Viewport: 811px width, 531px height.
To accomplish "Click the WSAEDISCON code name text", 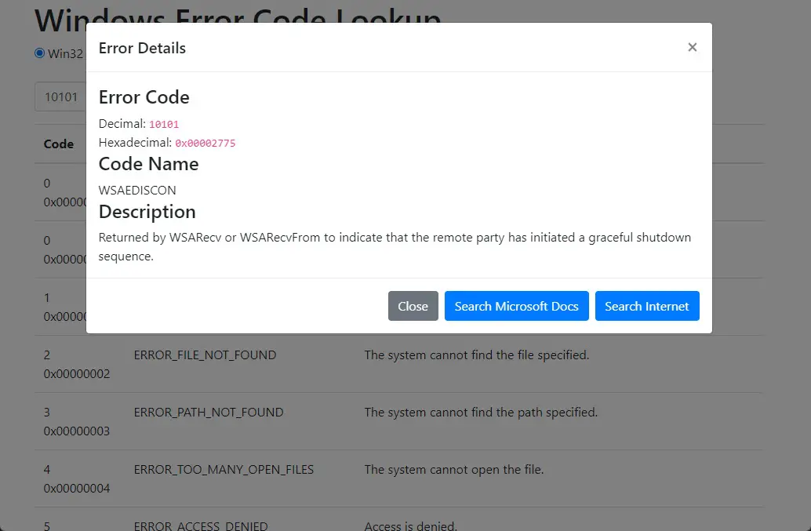I will coord(137,190).
